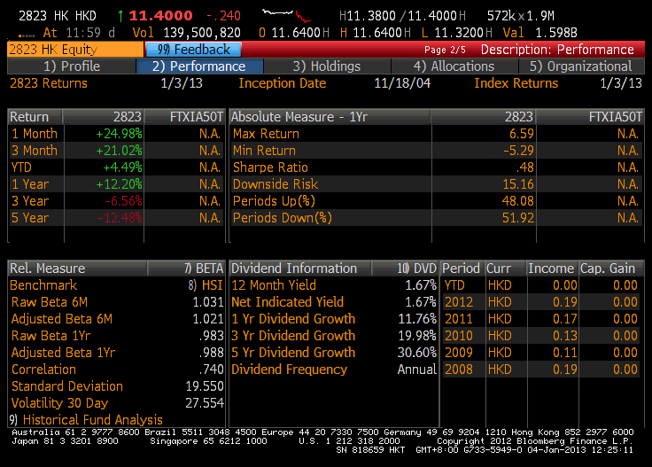Click the 99) Feedback button
The image size is (652, 467).
(x=193, y=50)
